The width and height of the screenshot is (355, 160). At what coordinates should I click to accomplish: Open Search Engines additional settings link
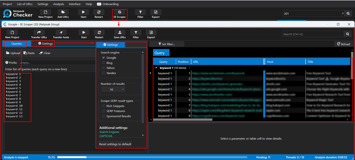[x=109, y=132]
